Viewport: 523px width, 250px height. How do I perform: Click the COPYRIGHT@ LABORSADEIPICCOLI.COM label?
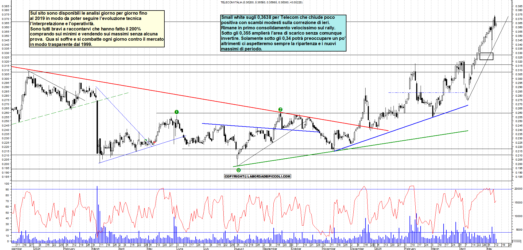pos(258,176)
